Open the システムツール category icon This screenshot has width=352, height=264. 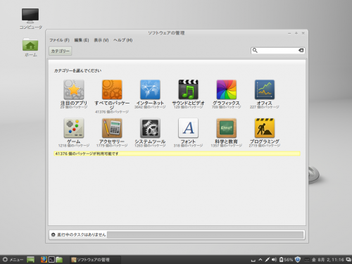[x=150, y=128]
